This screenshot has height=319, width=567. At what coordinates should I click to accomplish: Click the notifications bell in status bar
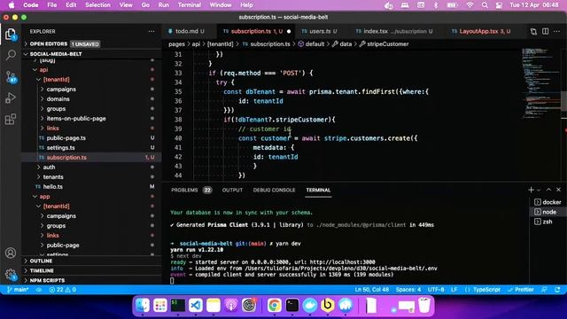(557, 290)
